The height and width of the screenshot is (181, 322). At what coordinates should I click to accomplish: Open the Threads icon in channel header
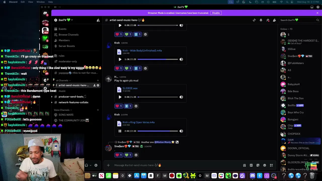point(254,20)
